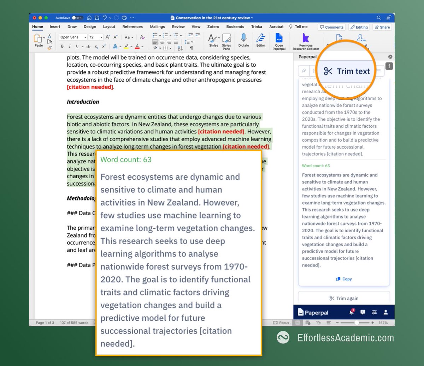424x366 pixels.
Task: Open the Editor tool
Action: (261, 40)
